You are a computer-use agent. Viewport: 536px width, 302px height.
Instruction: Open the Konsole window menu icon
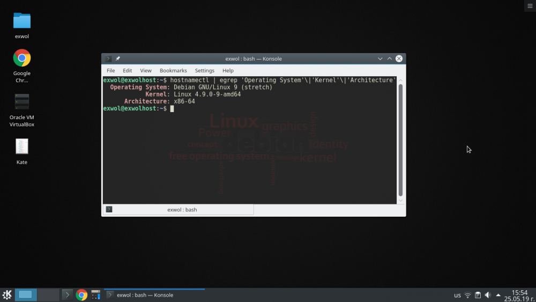tap(108, 58)
